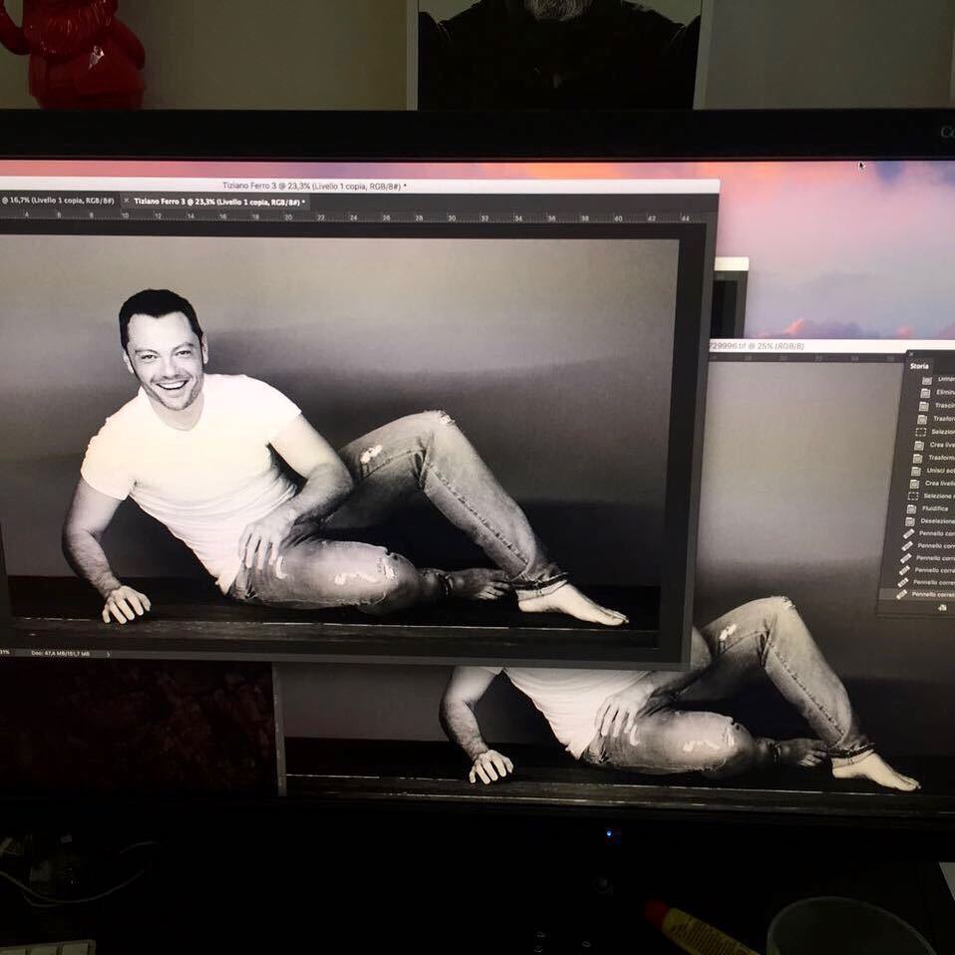
Task: Bring the background .tif @ 25% window forward
Action: (x=797, y=346)
